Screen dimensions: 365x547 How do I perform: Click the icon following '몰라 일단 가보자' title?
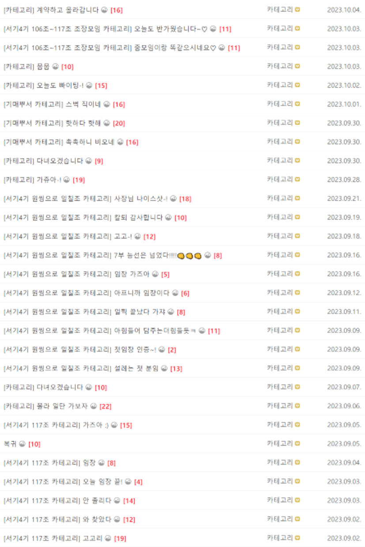pos(94,406)
